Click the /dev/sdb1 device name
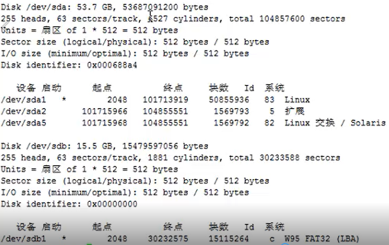Viewport: 389px width, 245px height. [x=24, y=239]
